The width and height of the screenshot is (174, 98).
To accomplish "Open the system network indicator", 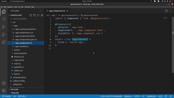I will pos(162,1).
